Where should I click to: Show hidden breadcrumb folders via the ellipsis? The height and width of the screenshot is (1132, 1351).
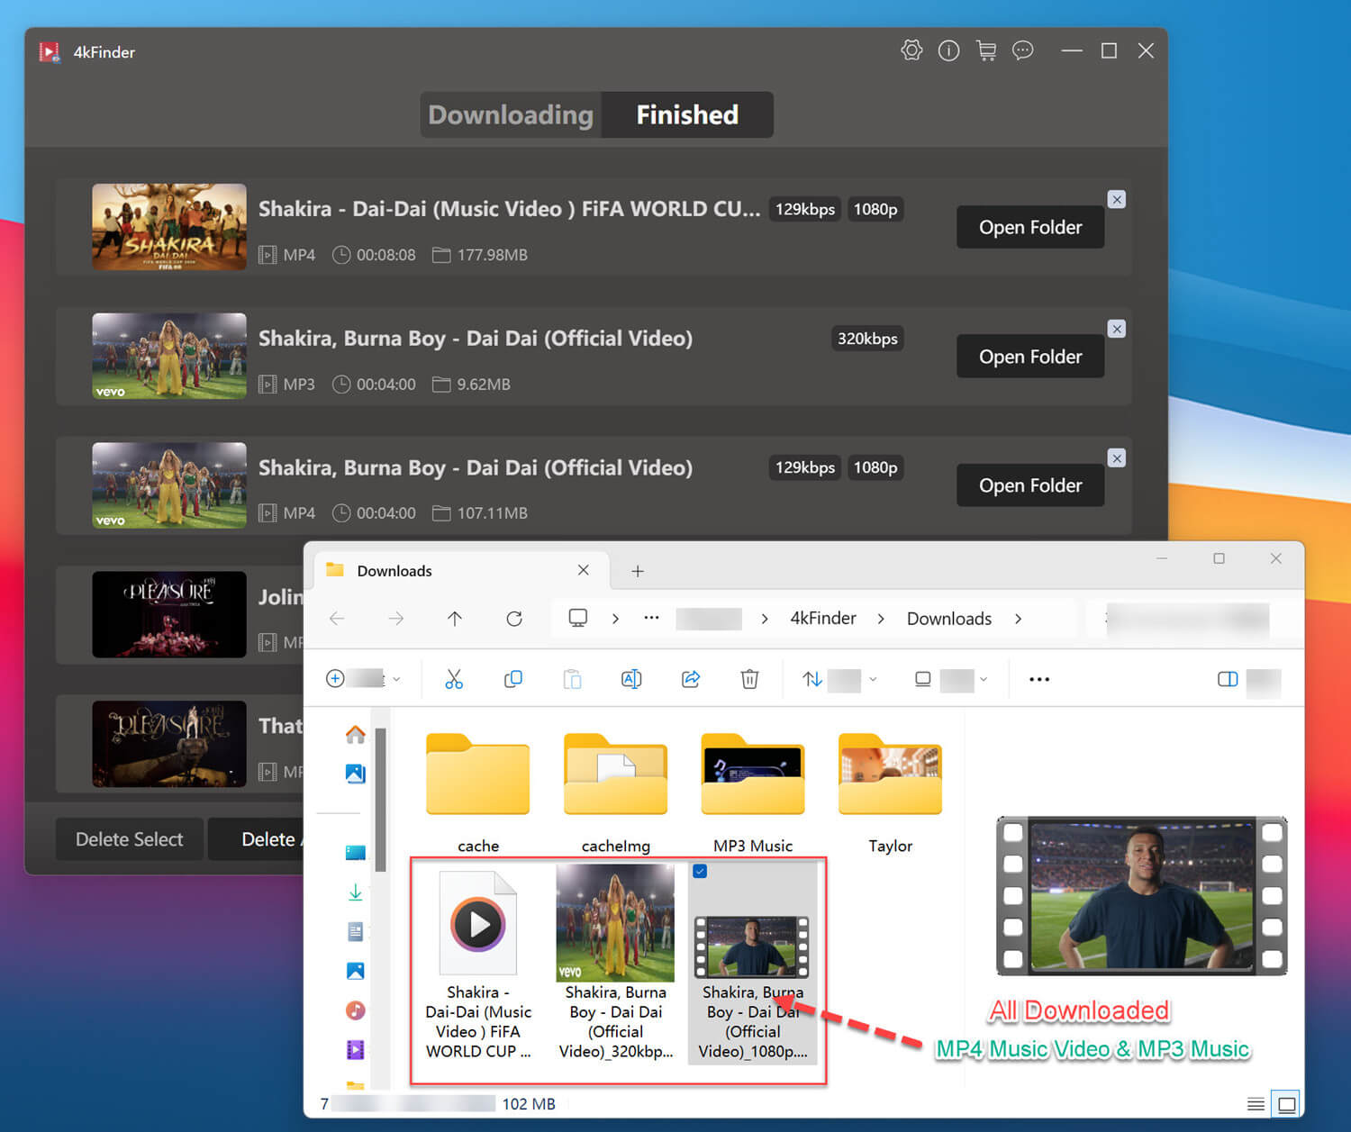click(x=651, y=618)
